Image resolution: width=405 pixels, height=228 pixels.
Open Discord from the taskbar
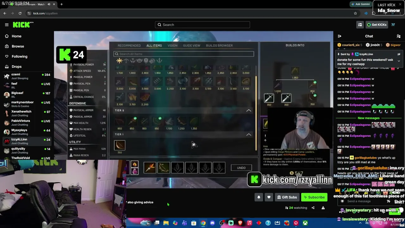(212, 223)
